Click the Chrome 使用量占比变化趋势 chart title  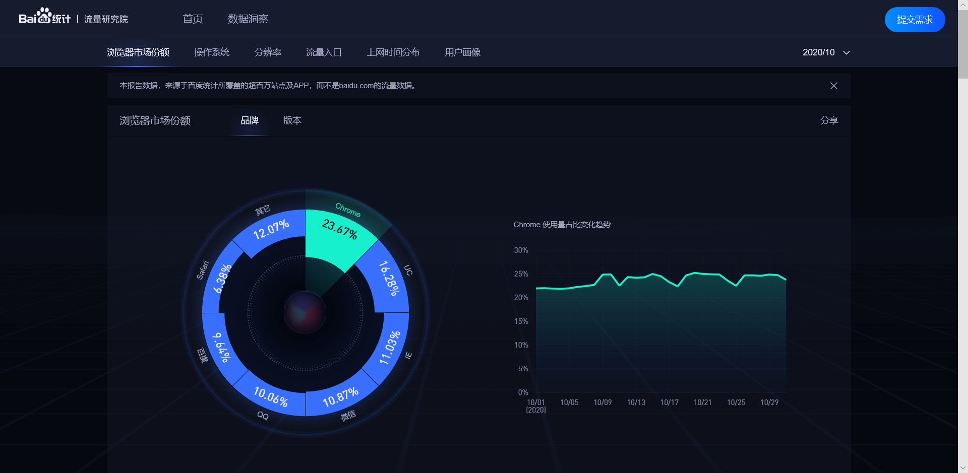tap(562, 225)
